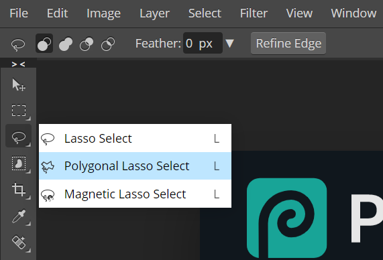The height and width of the screenshot is (260, 383).
Task: Click the Feather px input field
Action: pos(203,43)
